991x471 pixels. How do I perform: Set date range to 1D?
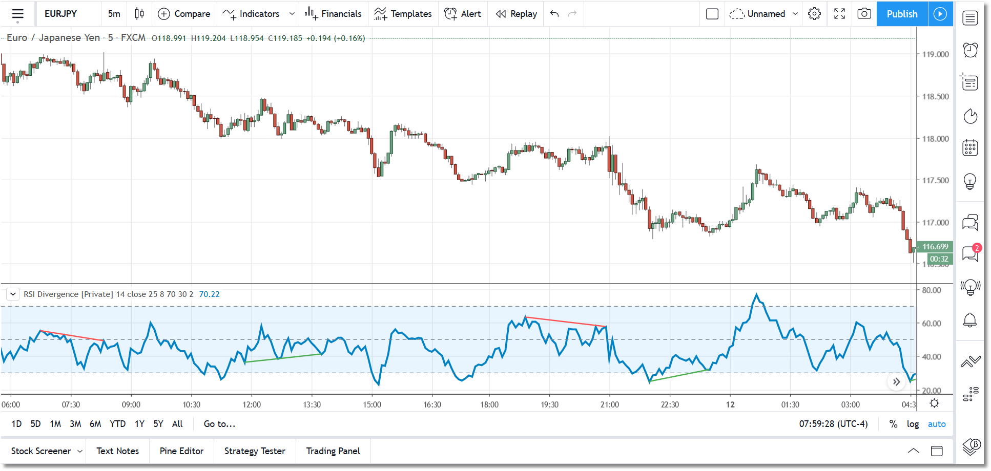[16, 424]
